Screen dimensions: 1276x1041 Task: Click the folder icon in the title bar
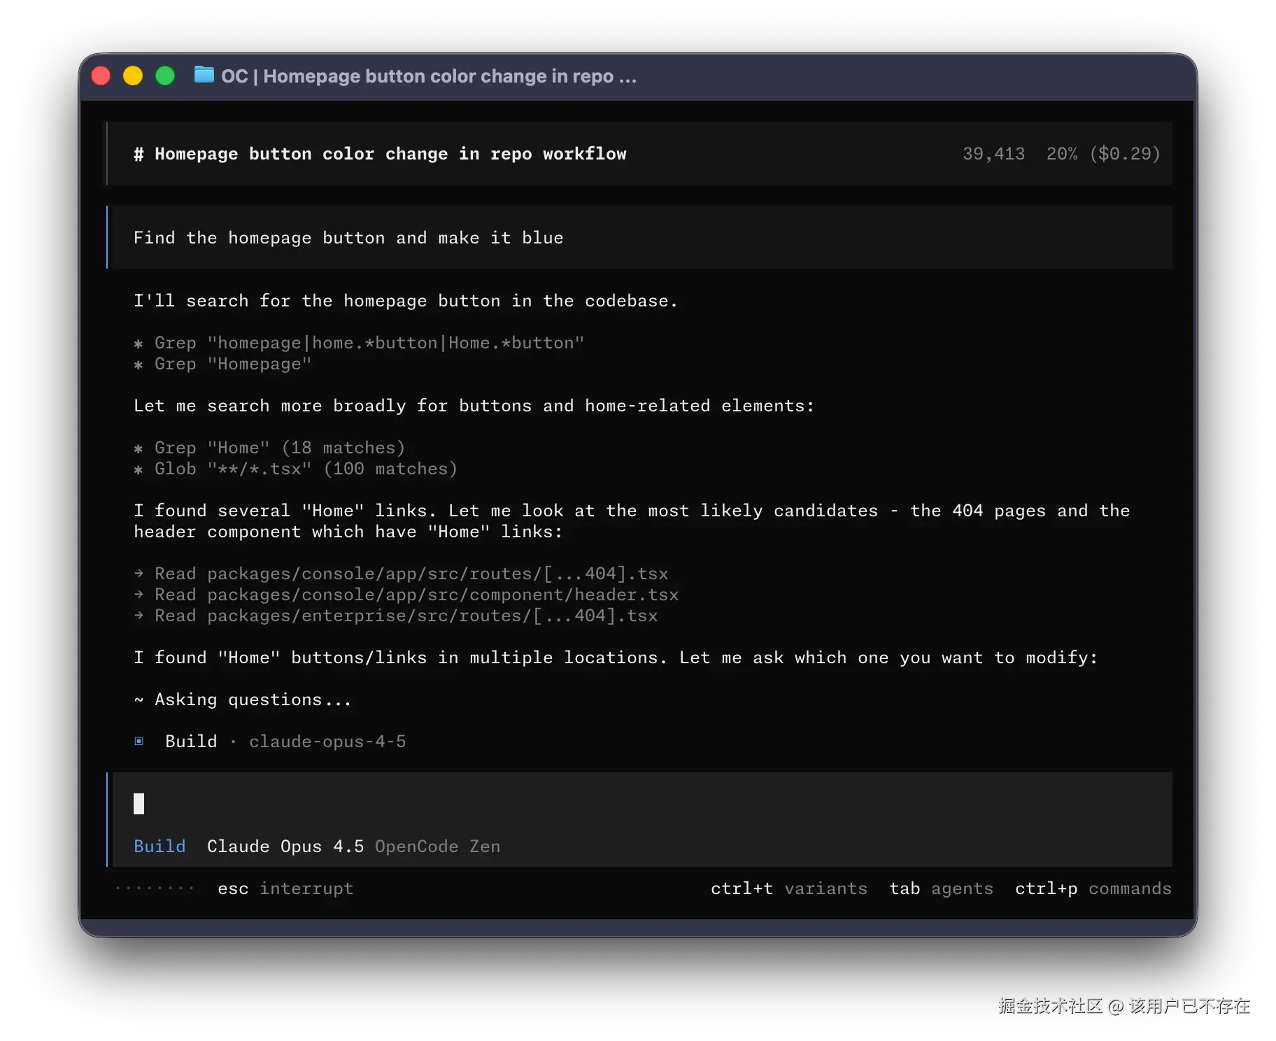coord(204,75)
